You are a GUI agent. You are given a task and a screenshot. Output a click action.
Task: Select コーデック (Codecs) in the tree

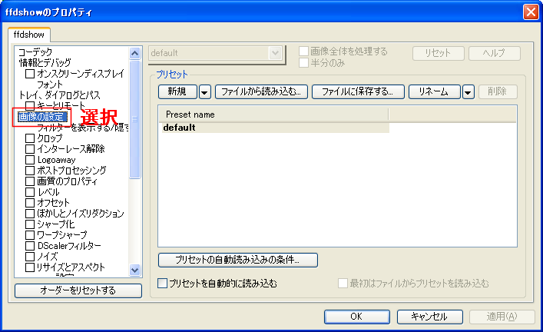(x=35, y=51)
